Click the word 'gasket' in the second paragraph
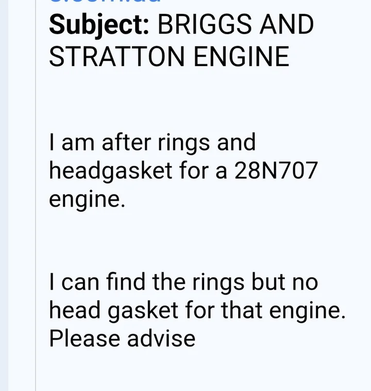 tap(143, 311)
